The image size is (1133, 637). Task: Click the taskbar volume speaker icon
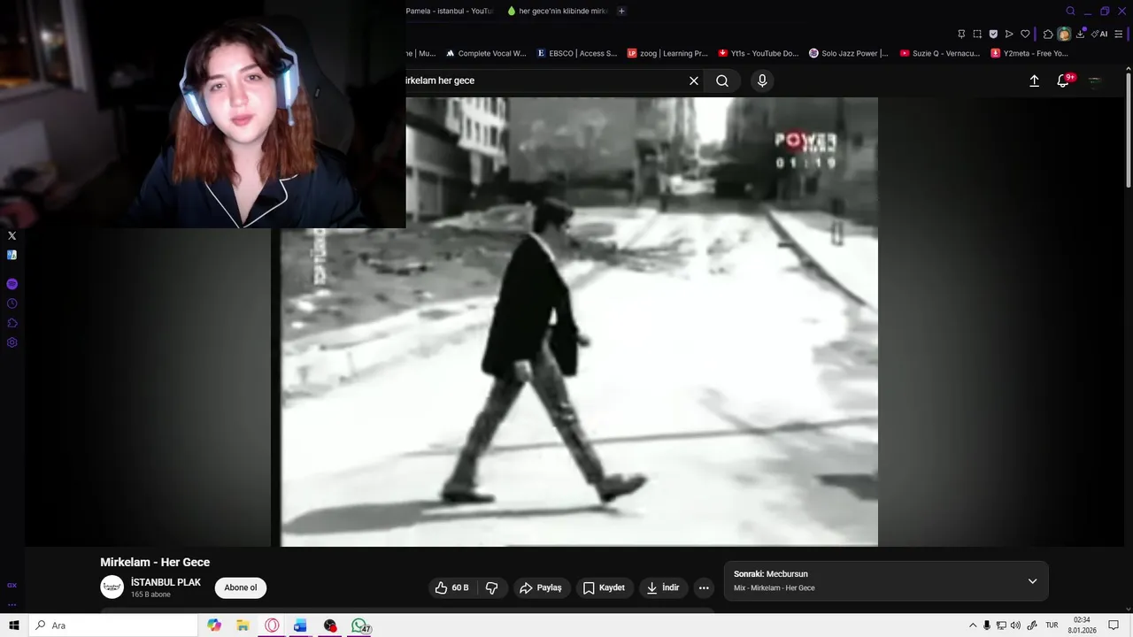[1015, 625]
